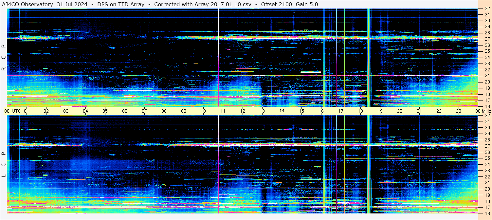This screenshot has height=220, width=492.
Task: Select the 13 hour mark on the time axis
Action: click(262, 111)
